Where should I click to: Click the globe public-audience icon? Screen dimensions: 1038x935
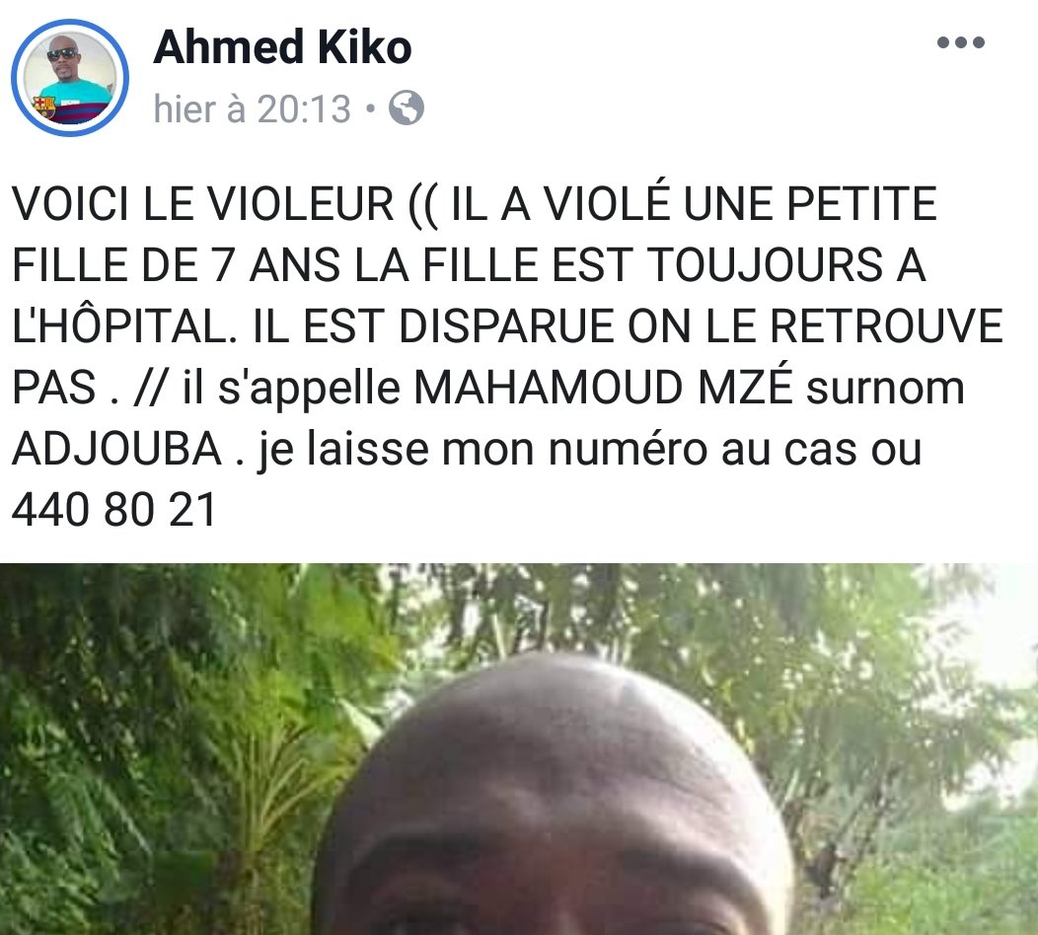406,108
